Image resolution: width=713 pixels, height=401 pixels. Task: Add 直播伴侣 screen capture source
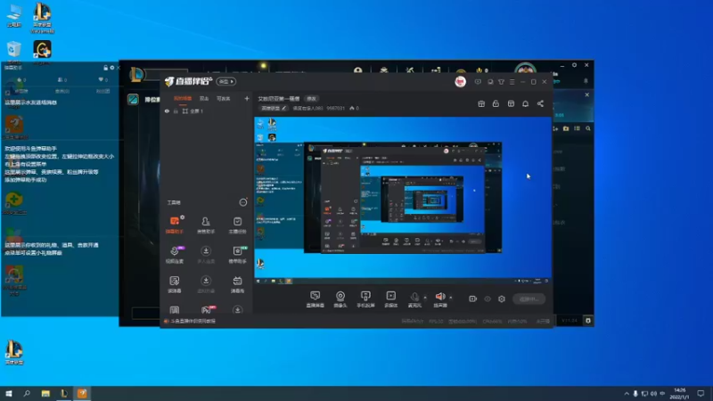pos(316,299)
